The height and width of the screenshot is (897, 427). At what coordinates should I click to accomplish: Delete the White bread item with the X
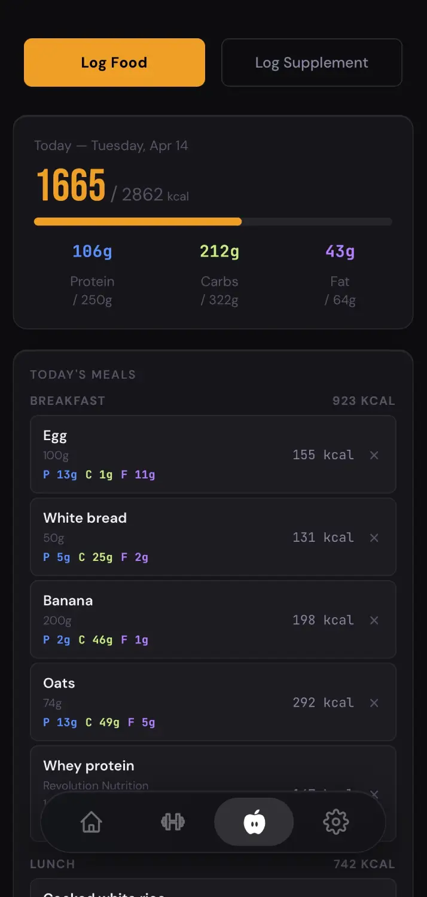374,538
